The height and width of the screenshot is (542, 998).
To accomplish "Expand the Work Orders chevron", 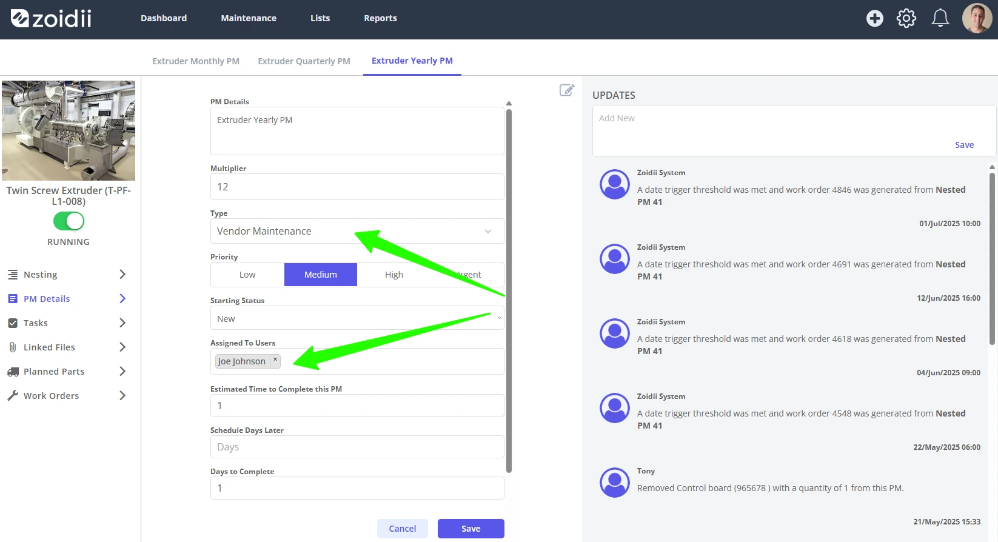I will tap(122, 396).
